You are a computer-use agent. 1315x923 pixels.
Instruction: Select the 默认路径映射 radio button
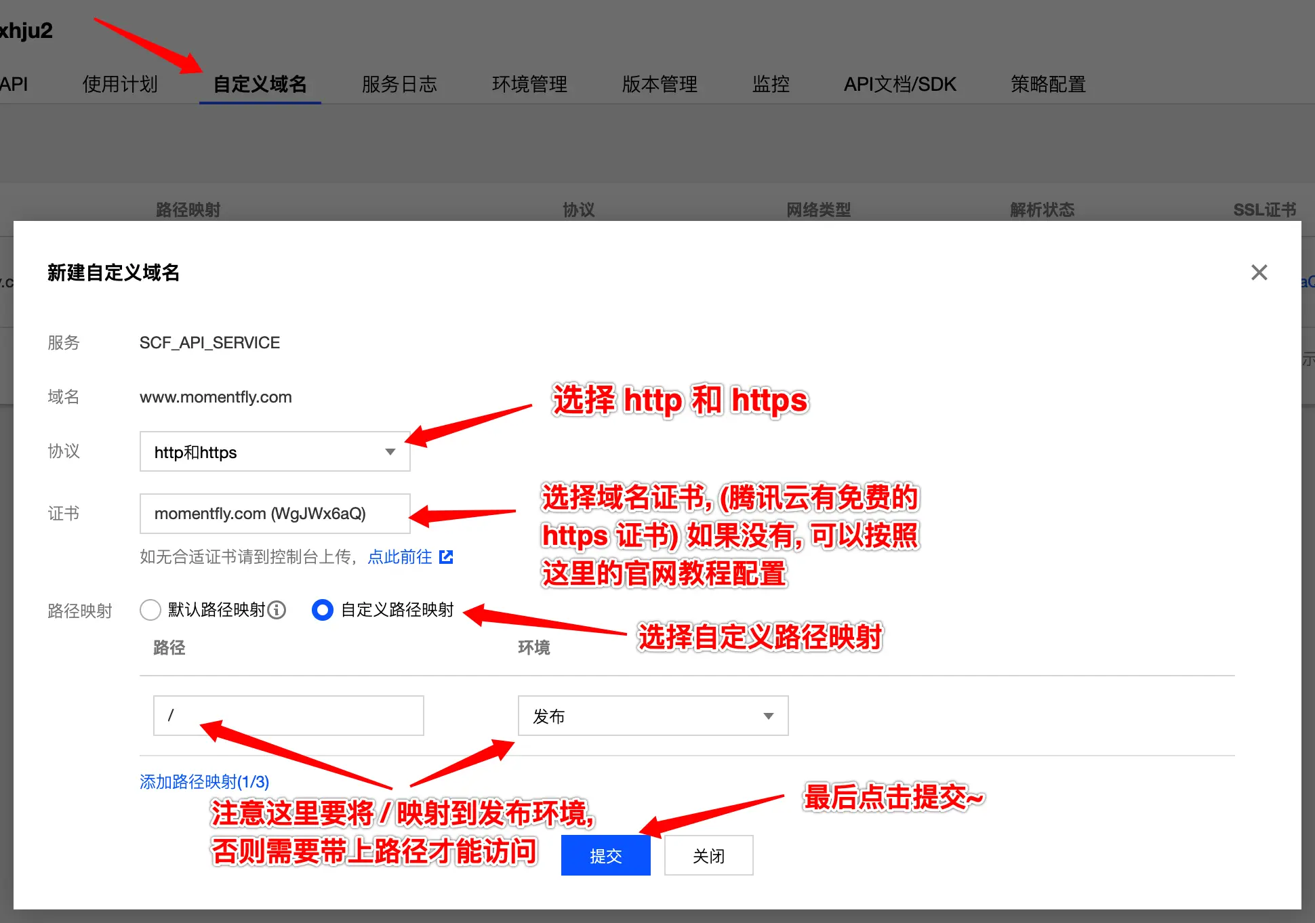pos(150,610)
